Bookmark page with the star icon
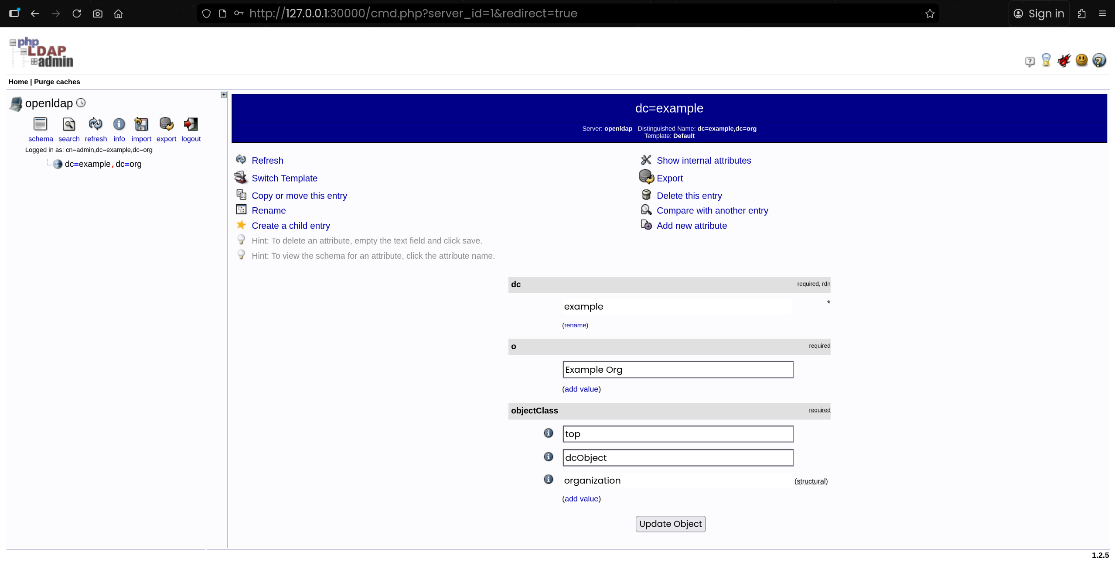This screenshot has width=1115, height=563. click(930, 14)
